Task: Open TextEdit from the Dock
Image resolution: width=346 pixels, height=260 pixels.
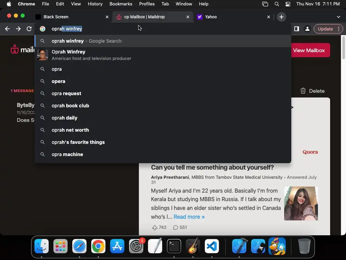Action: 155,246
